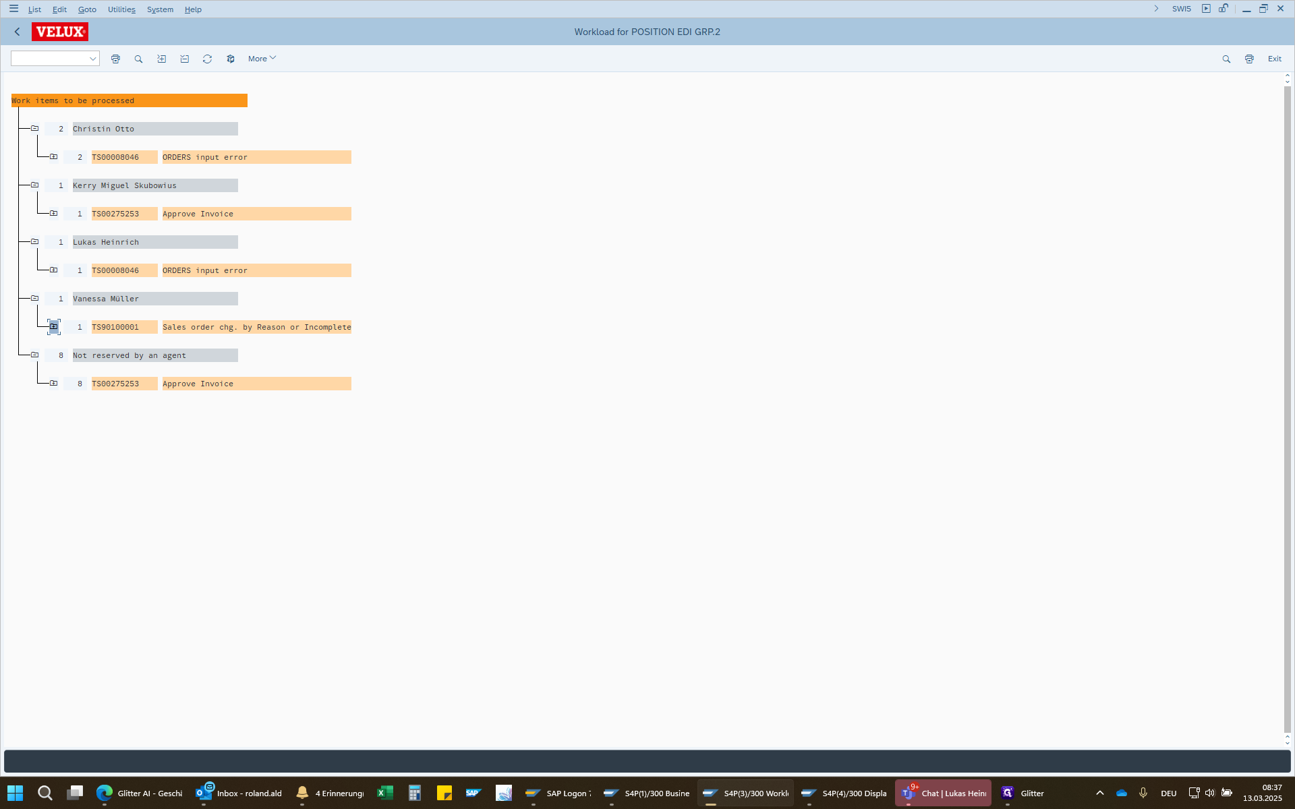Open the Help menu
The image size is (1295, 809).
click(x=193, y=9)
